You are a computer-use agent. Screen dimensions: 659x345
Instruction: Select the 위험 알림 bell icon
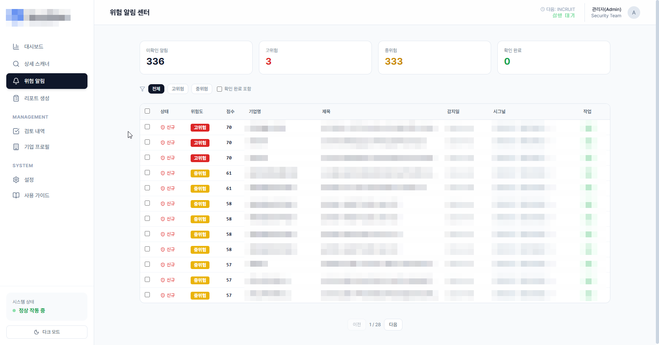16,81
